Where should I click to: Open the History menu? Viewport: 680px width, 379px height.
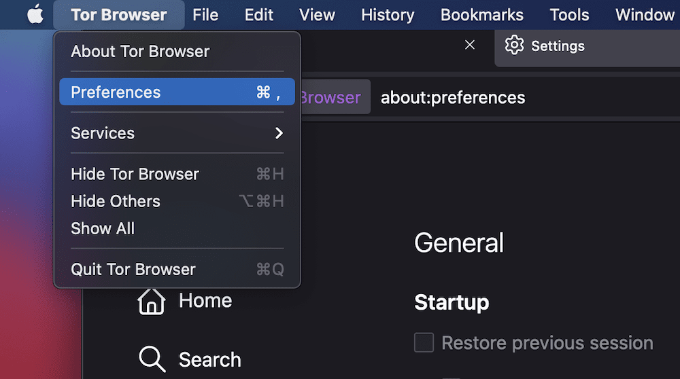[388, 15]
